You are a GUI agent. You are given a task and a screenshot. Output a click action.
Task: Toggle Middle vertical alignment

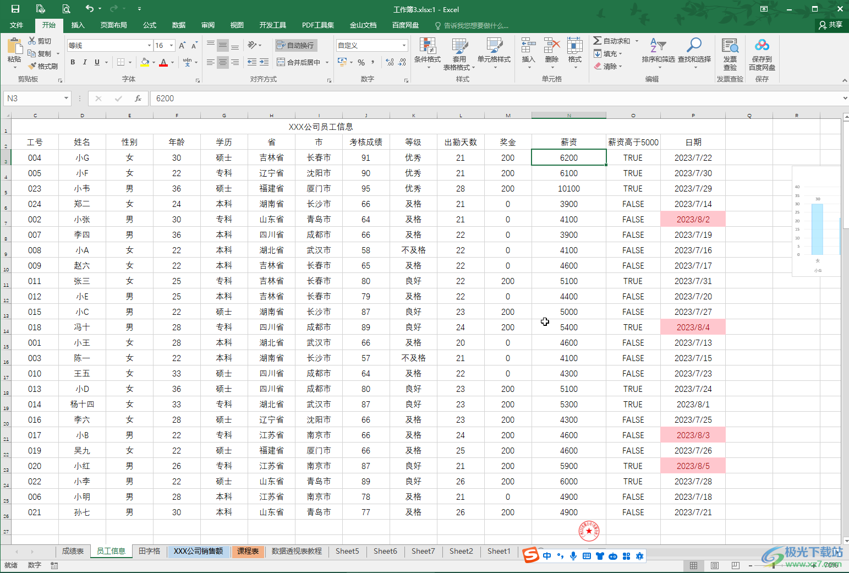223,45
